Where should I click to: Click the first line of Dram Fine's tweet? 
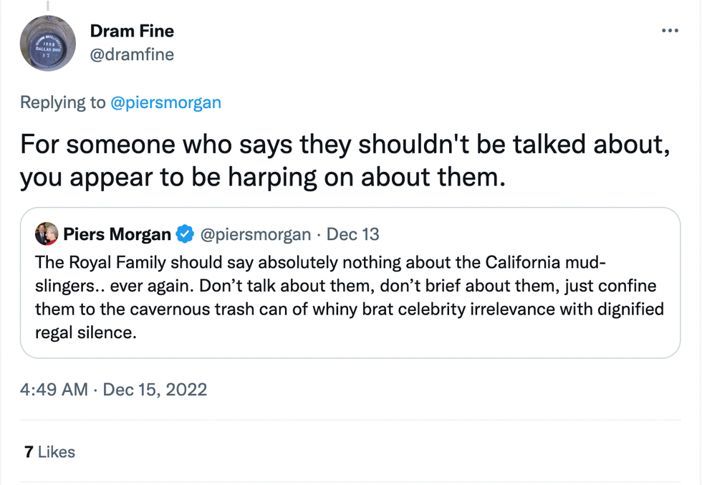(345, 144)
